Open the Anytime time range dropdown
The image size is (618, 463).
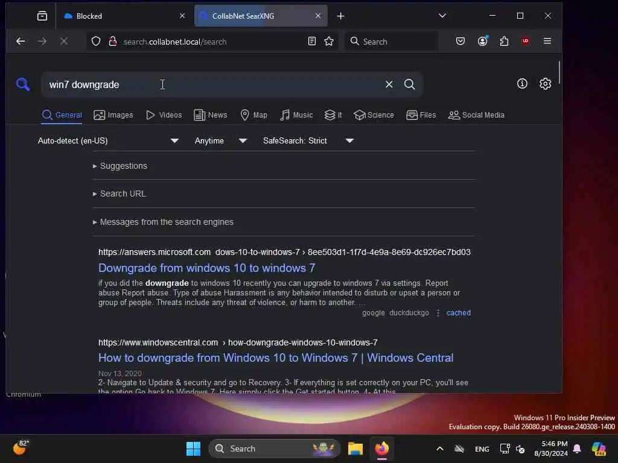tap(221, 140)
